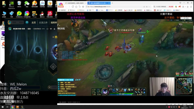Open the red game controller toolbar icon

tap(179, 7)
